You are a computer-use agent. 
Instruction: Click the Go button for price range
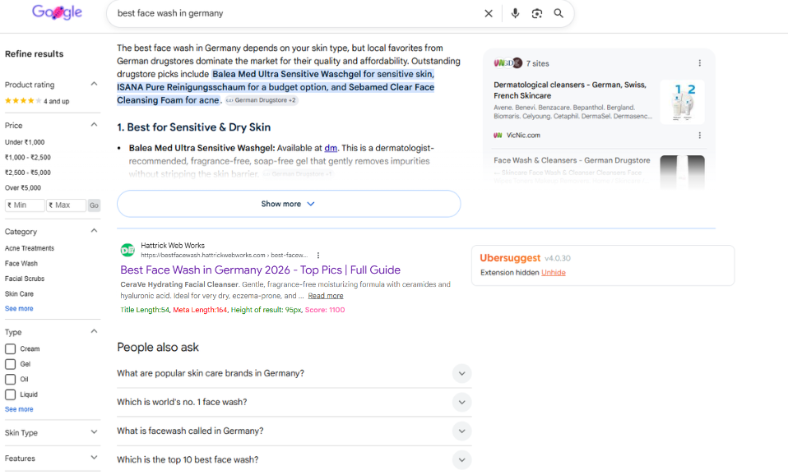94,205
